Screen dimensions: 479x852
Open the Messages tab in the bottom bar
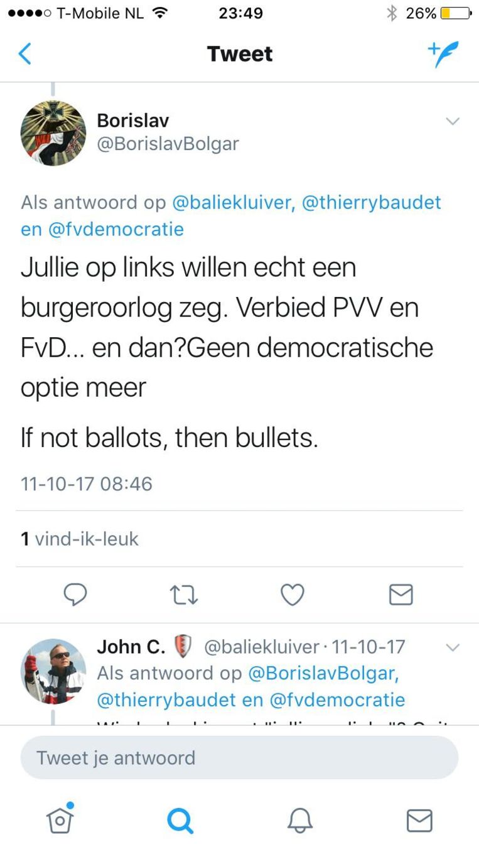click(419, 820)
